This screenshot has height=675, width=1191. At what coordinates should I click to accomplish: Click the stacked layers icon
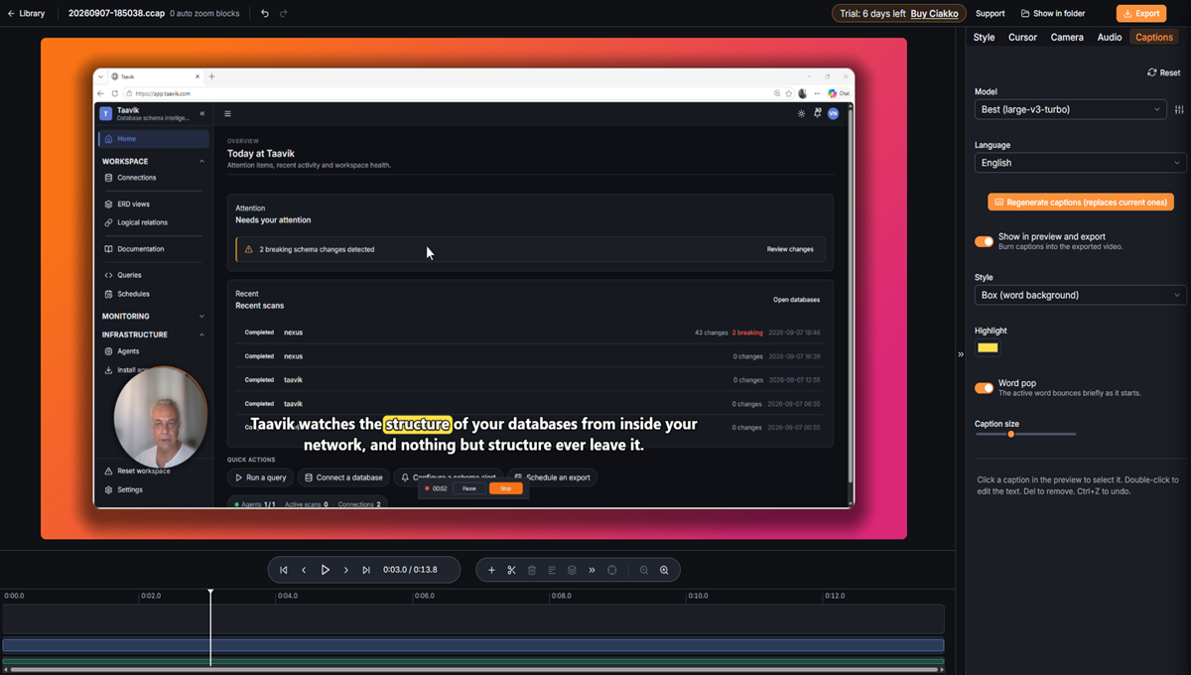tap(572, 570)
